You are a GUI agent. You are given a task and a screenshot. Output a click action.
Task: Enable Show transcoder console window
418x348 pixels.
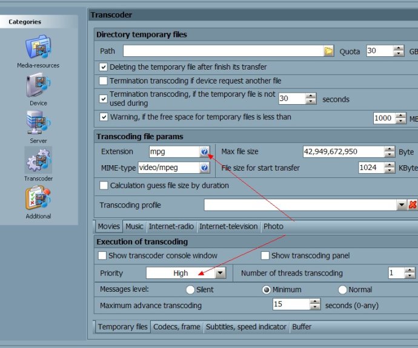(x=102, y=255)
